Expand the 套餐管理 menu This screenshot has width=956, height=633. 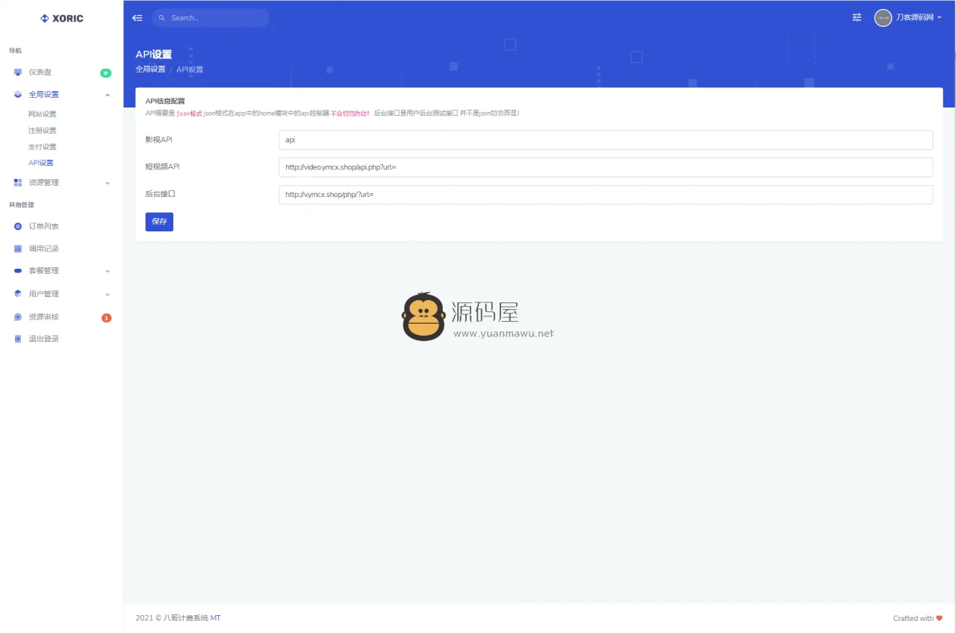pyautogui.click(x=43, y=271)
